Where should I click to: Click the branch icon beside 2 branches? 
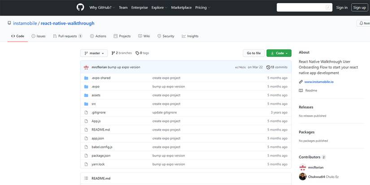(113, 53)
